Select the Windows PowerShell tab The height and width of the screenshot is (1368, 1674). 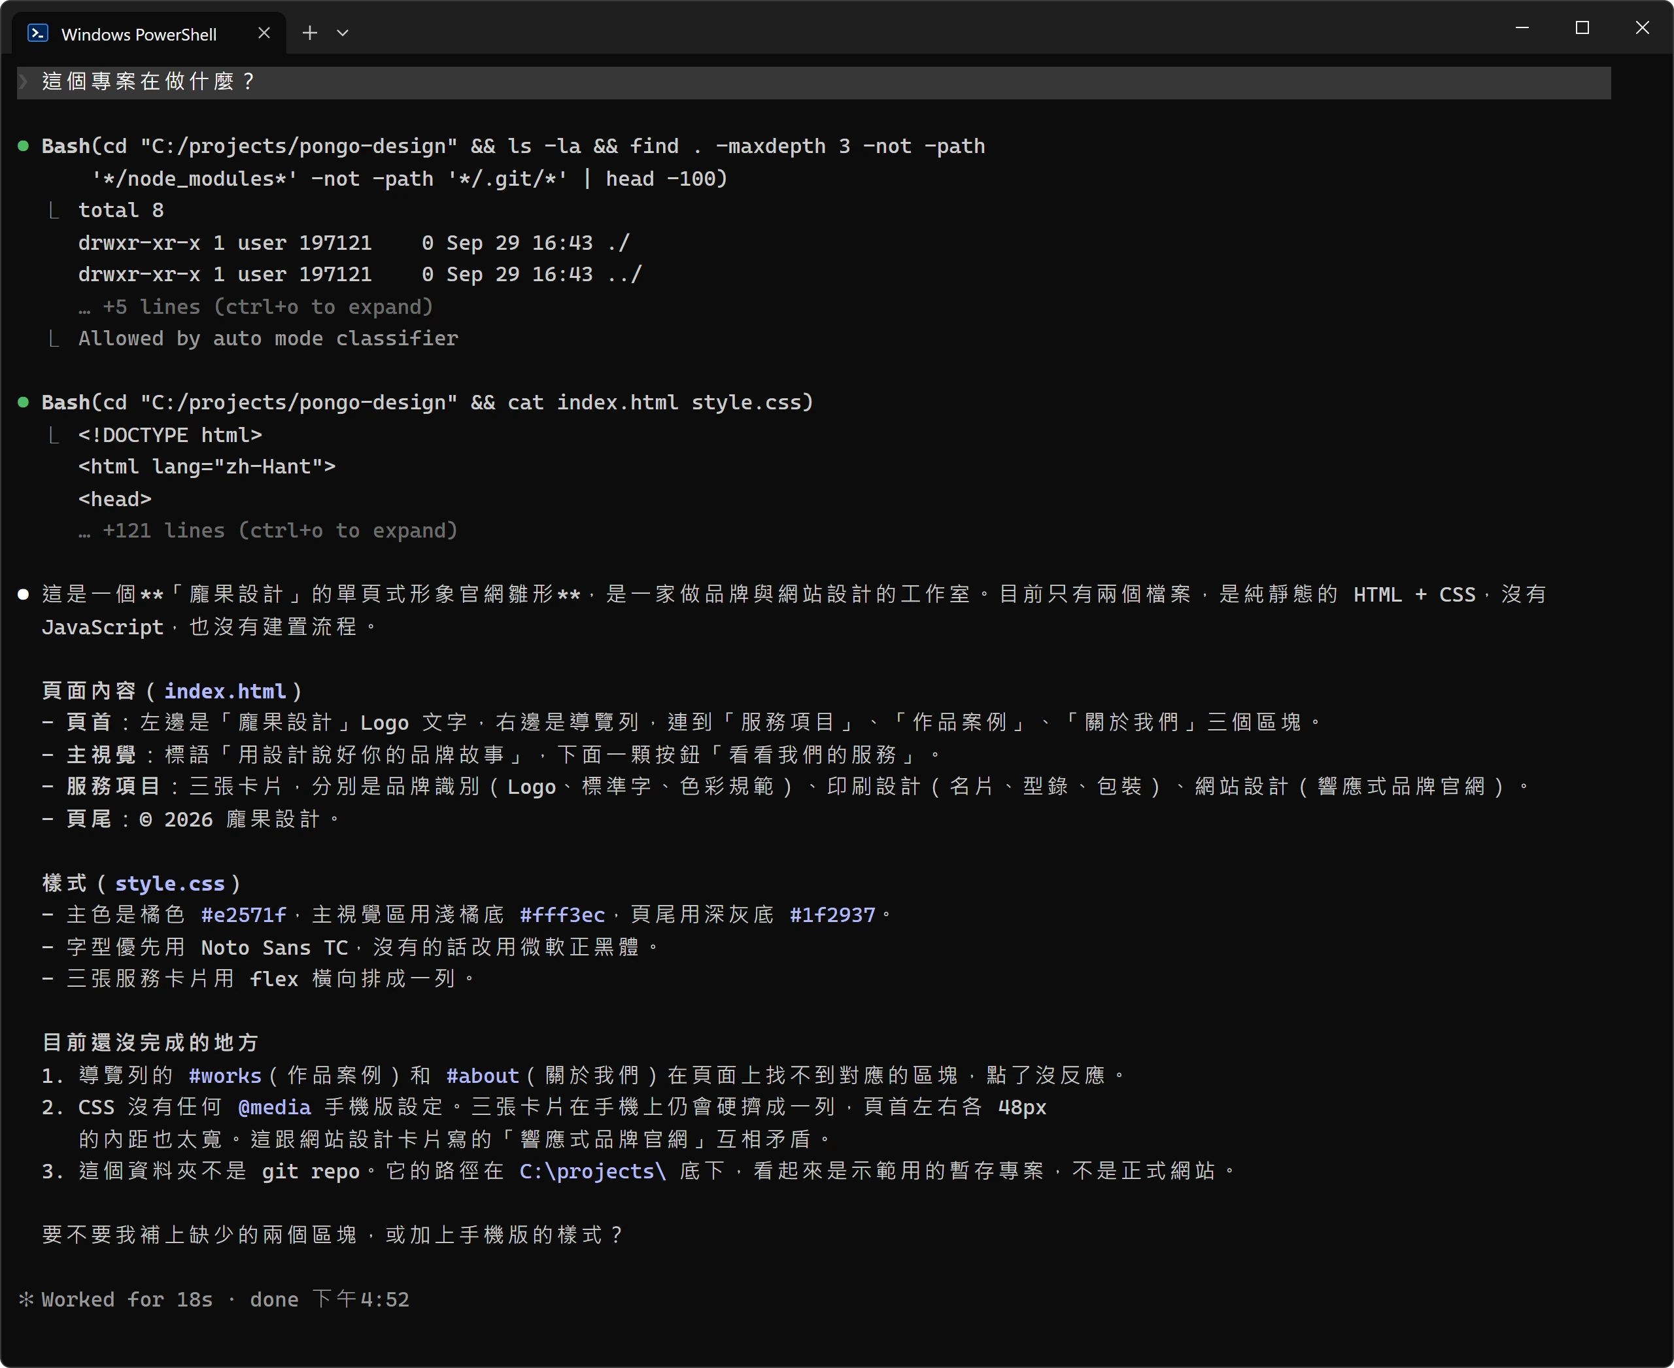click(150, 33)
